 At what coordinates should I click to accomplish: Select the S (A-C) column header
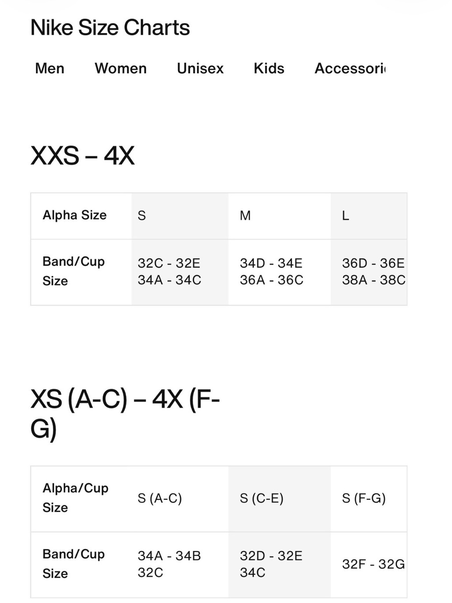tap(180, 499)
